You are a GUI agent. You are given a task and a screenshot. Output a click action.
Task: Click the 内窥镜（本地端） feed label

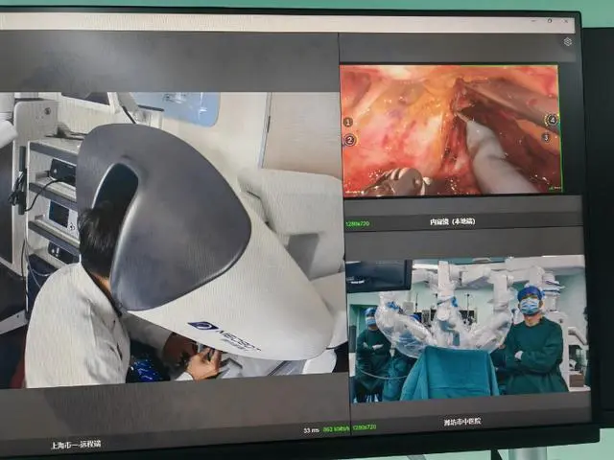[x=452, y=221]
